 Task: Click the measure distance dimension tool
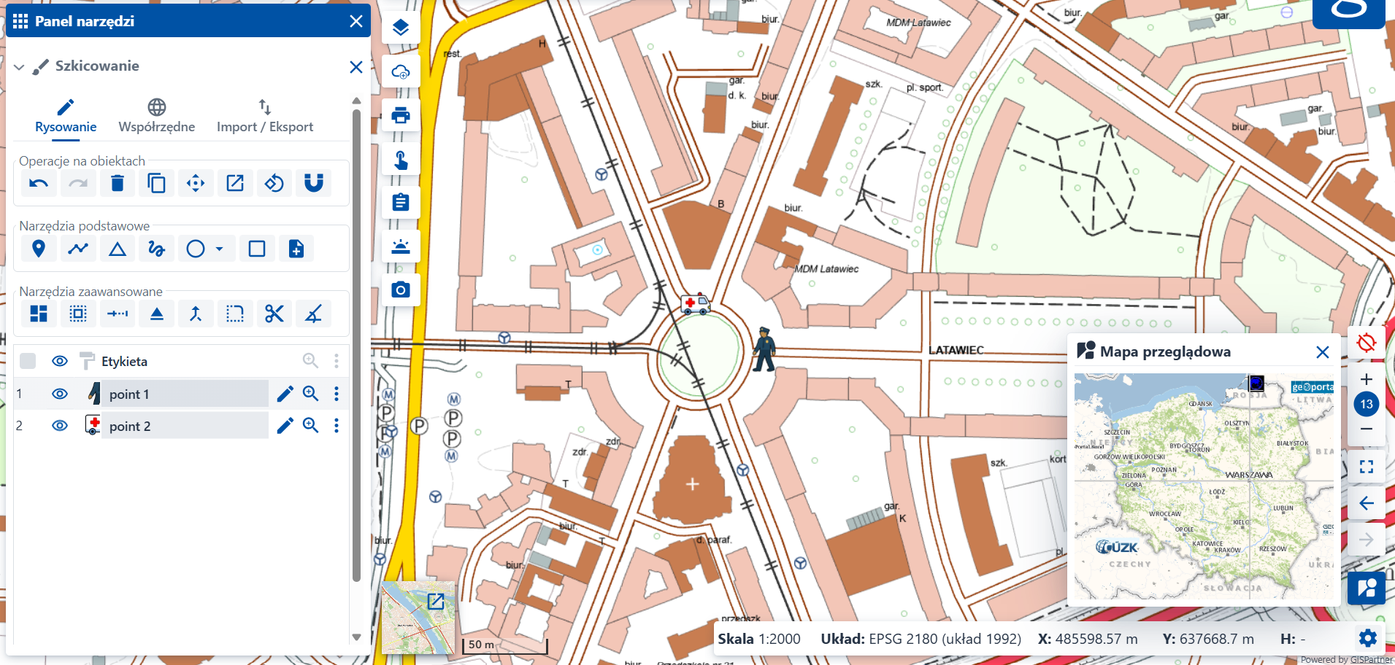(x=118, y=314)
